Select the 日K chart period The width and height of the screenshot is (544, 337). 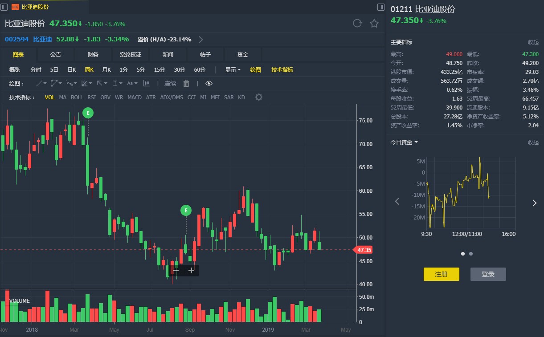(72, 70)
